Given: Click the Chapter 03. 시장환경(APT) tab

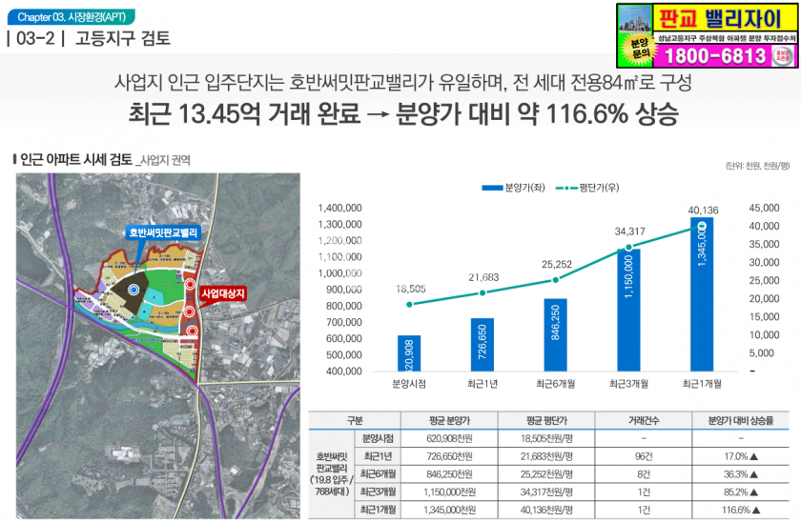Looking at the screenshot, I should point(65,16).
